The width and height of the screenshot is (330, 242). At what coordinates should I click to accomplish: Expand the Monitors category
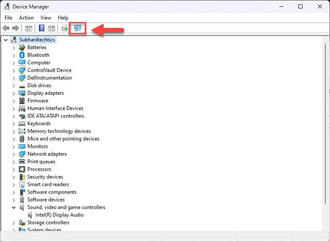pyautogui.click(x=14, y=147)
